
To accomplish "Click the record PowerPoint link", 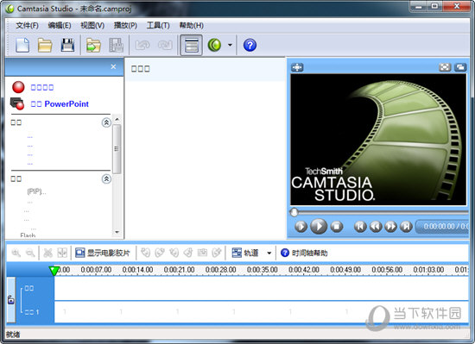I will pos(60,104).
